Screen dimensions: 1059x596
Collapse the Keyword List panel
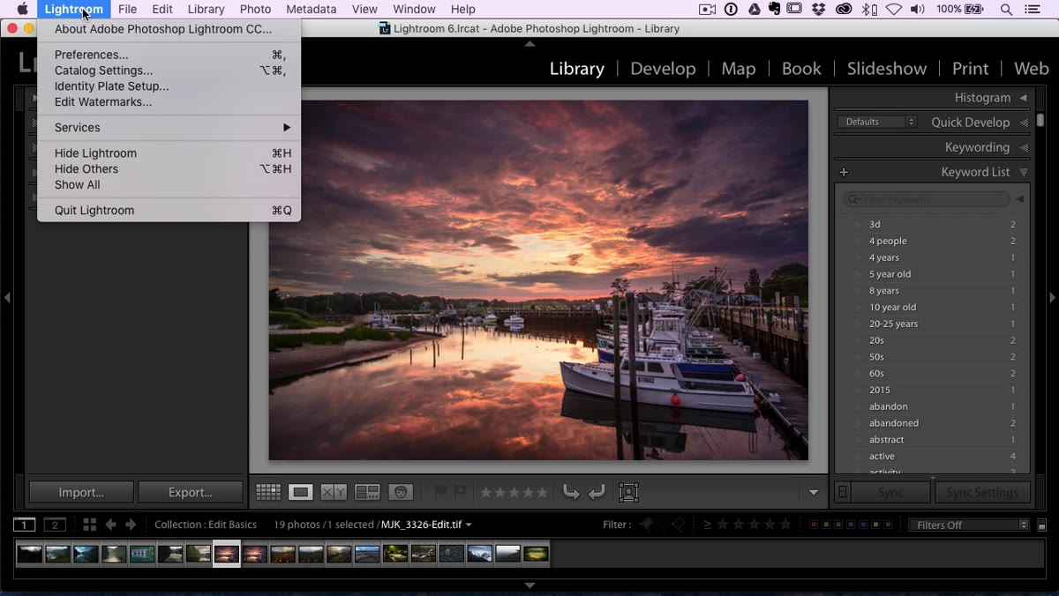tap(1024, 172)
